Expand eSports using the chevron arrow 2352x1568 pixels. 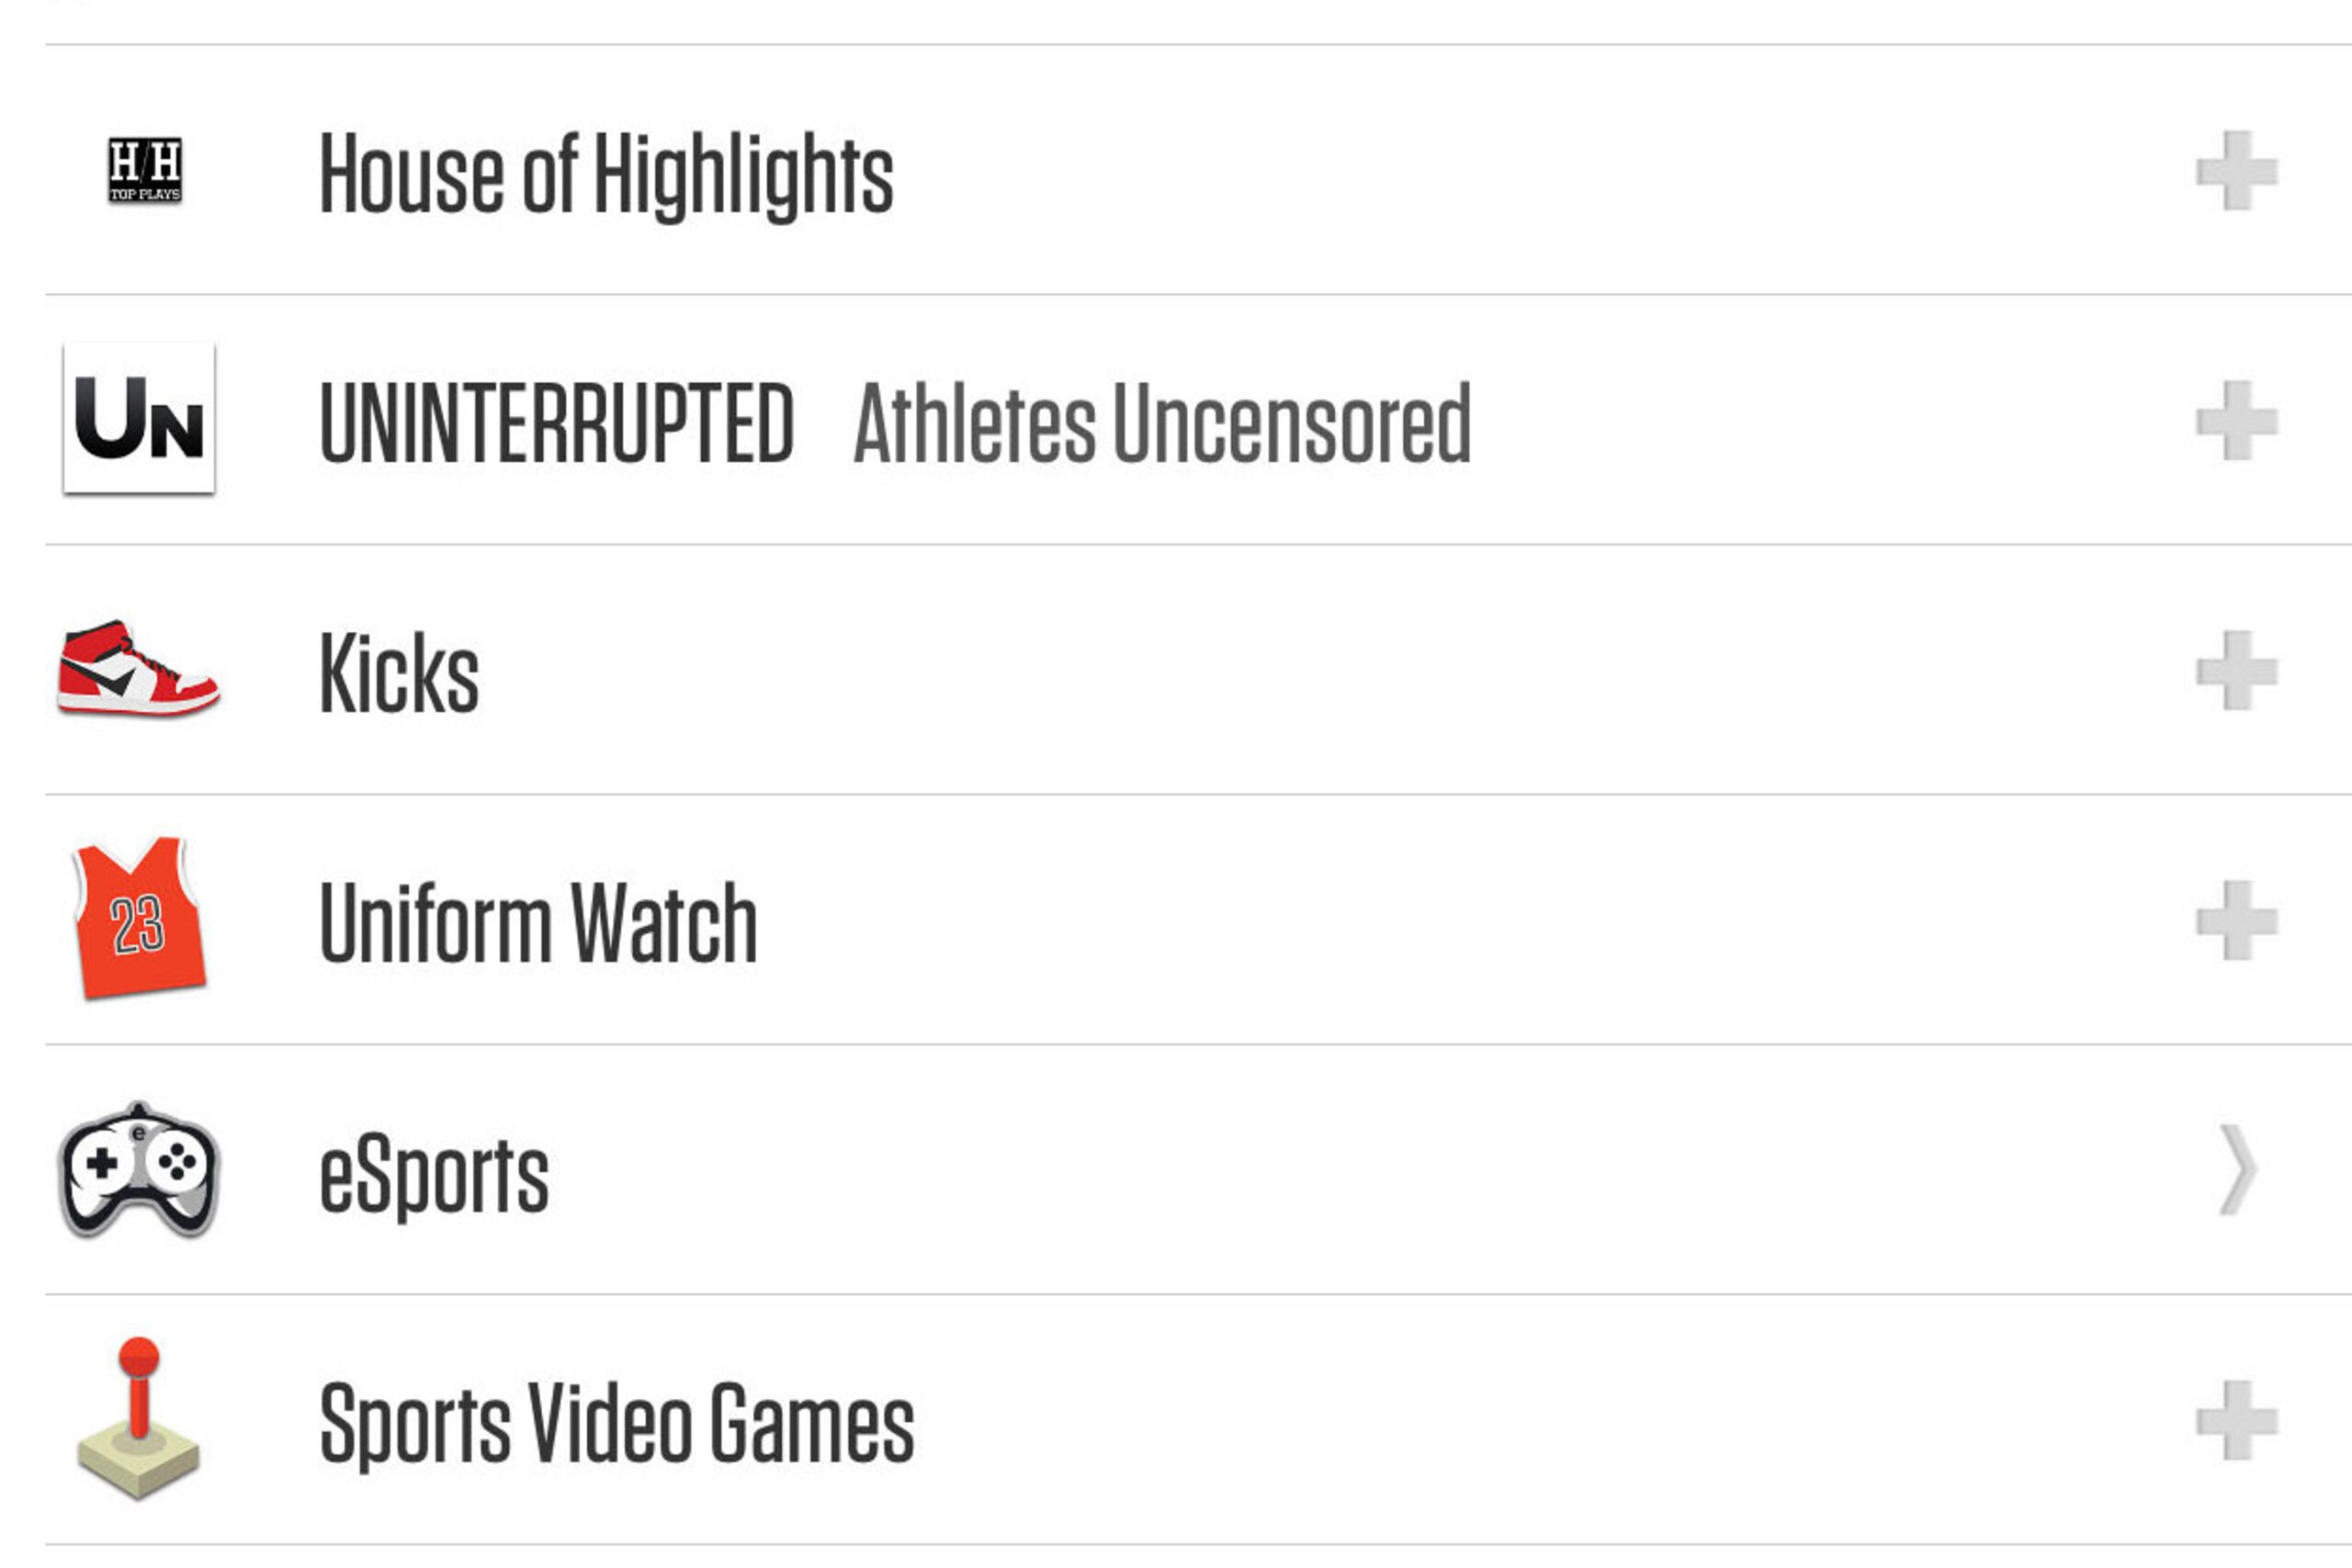(2238, 1170)
